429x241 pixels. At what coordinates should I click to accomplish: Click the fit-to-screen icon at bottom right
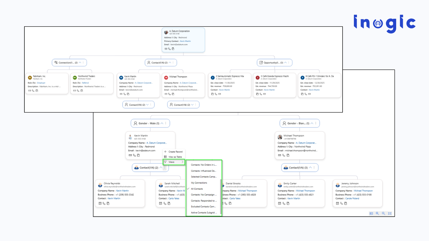[x=390, y=213]
